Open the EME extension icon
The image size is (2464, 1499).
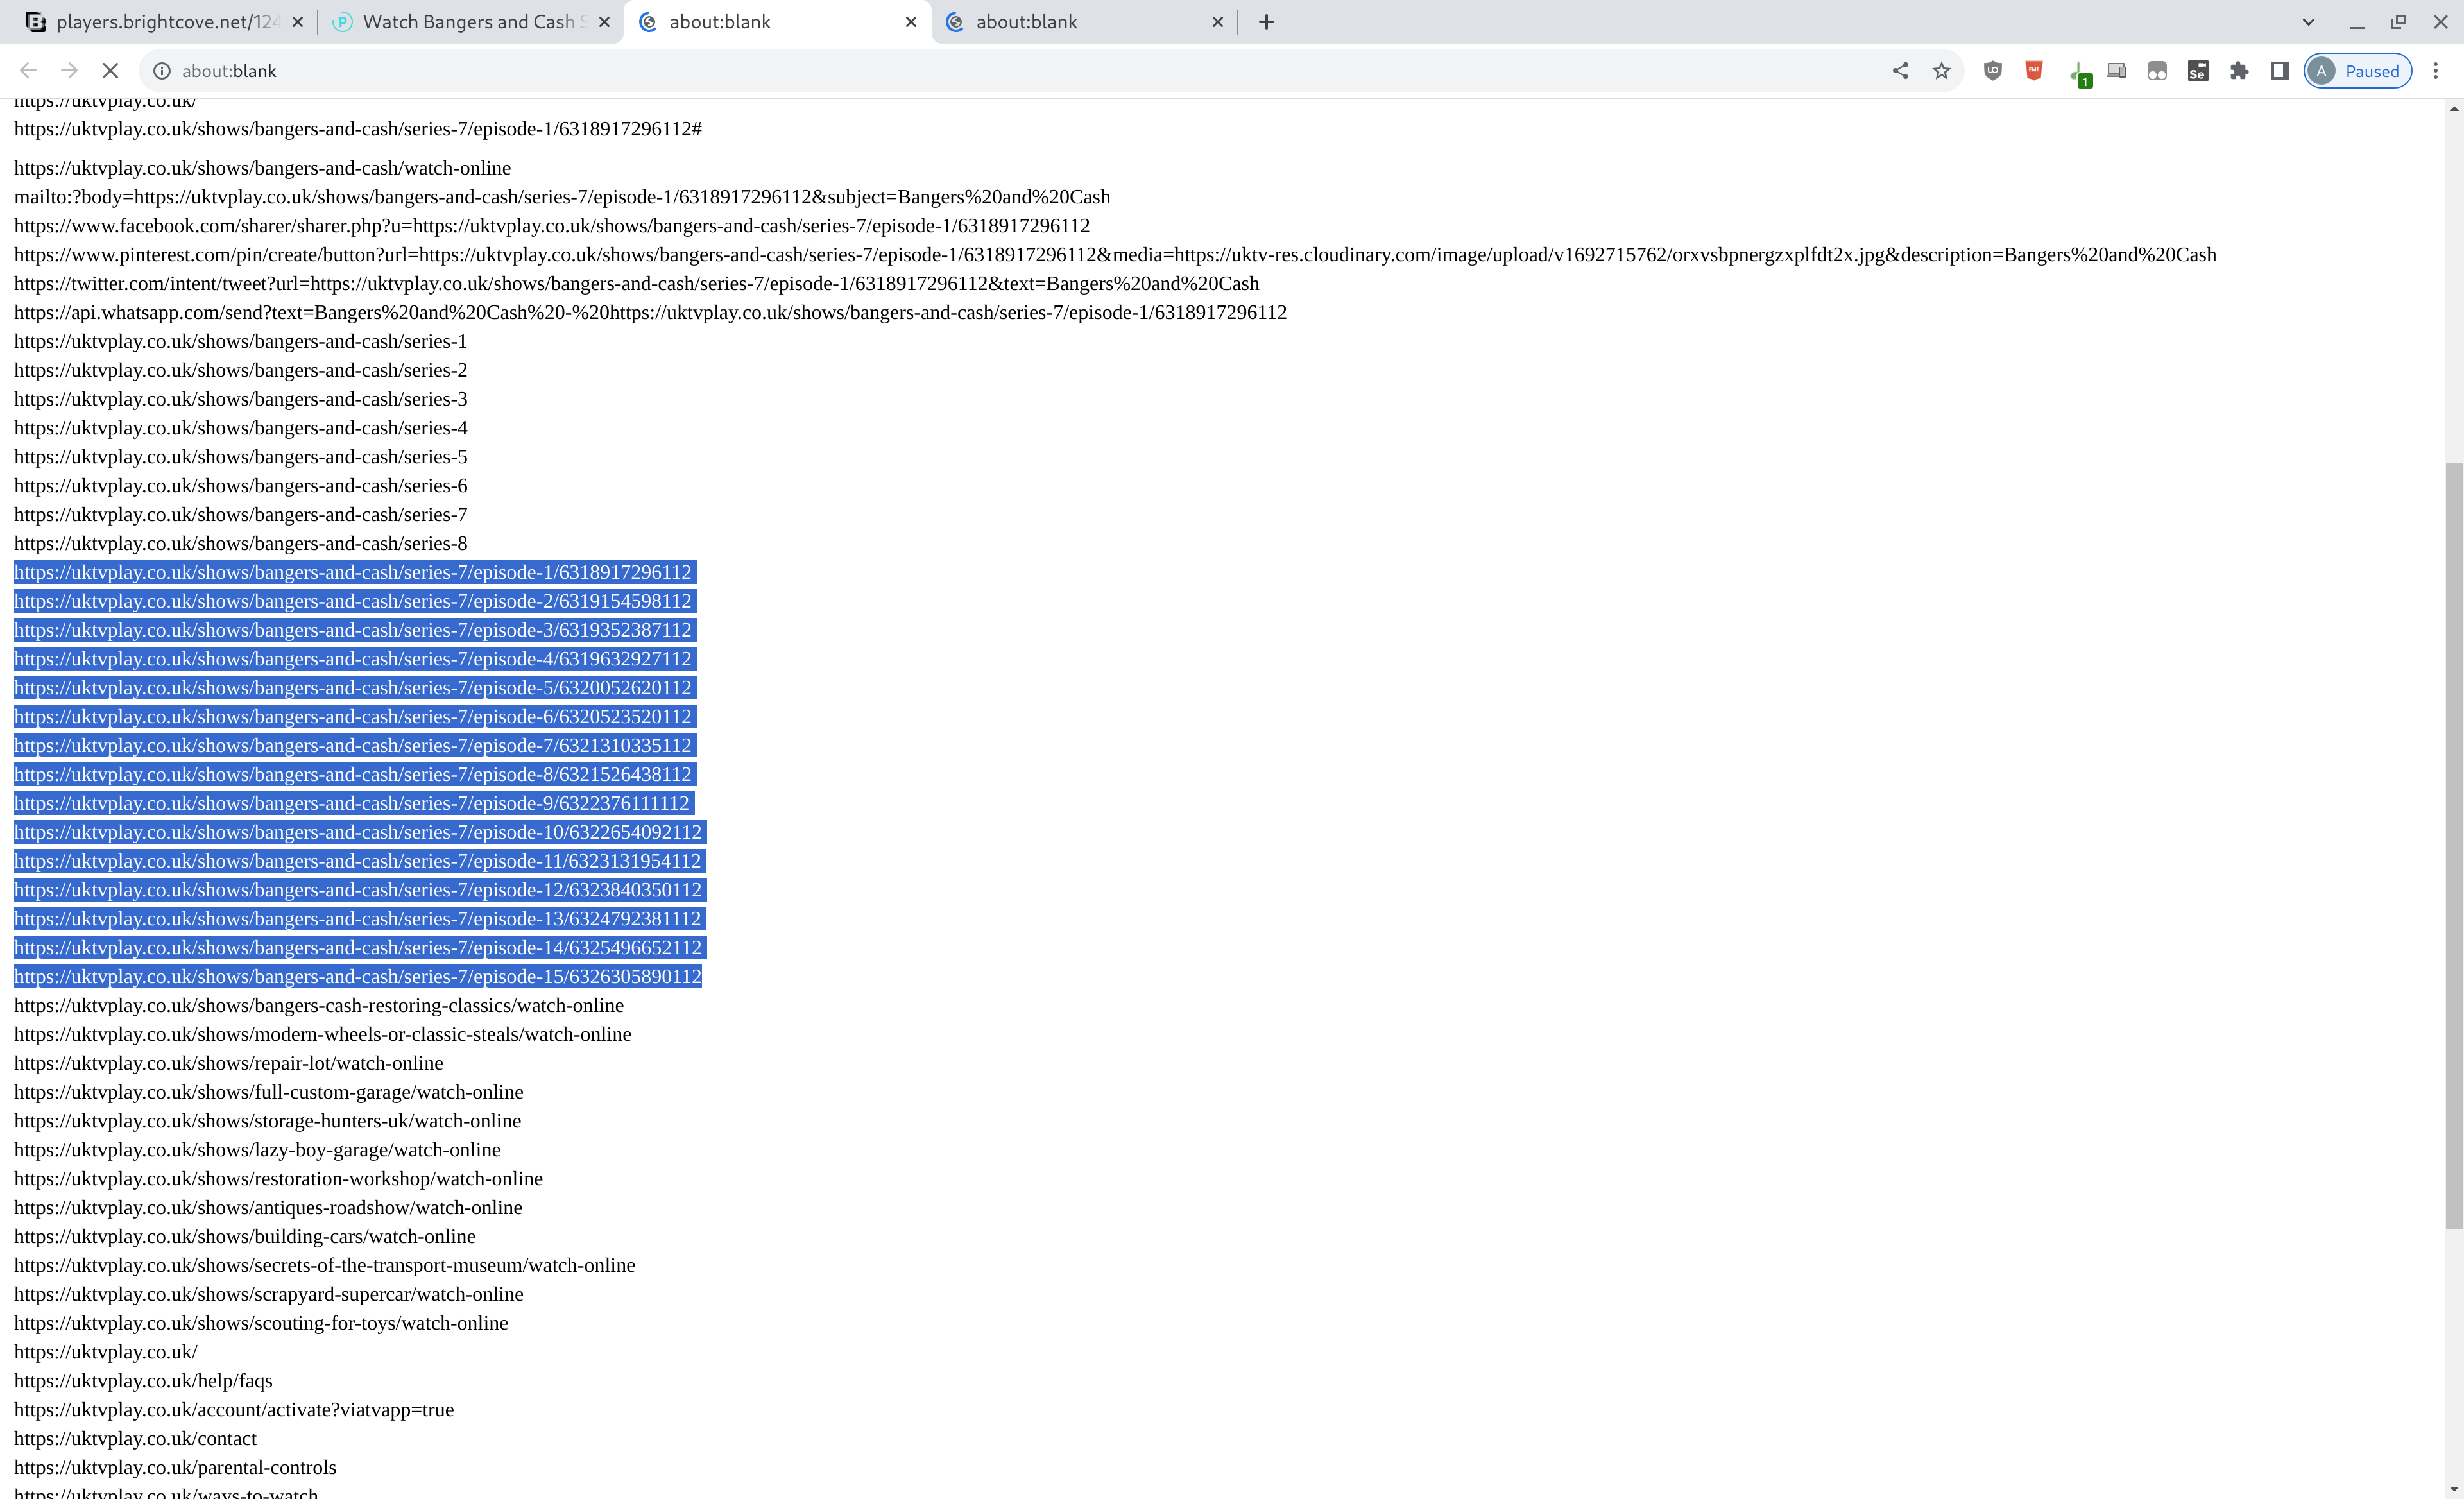(2034, 71)
